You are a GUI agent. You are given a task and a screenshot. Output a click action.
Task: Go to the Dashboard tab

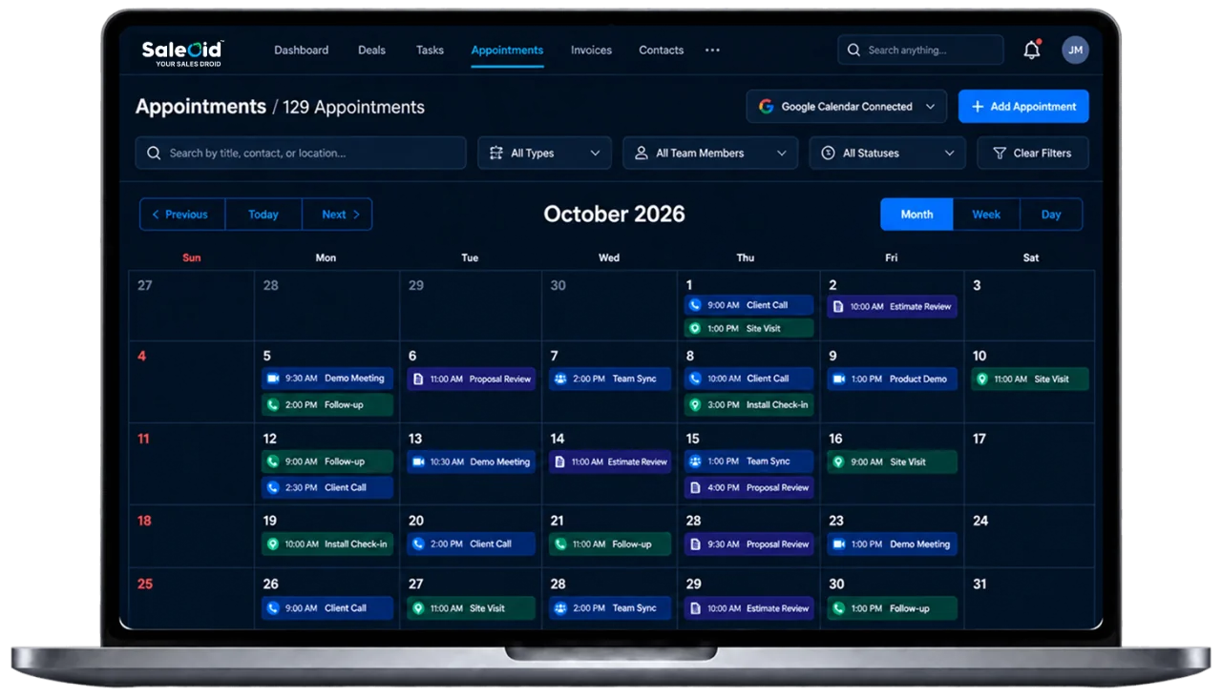coord(301,51)
